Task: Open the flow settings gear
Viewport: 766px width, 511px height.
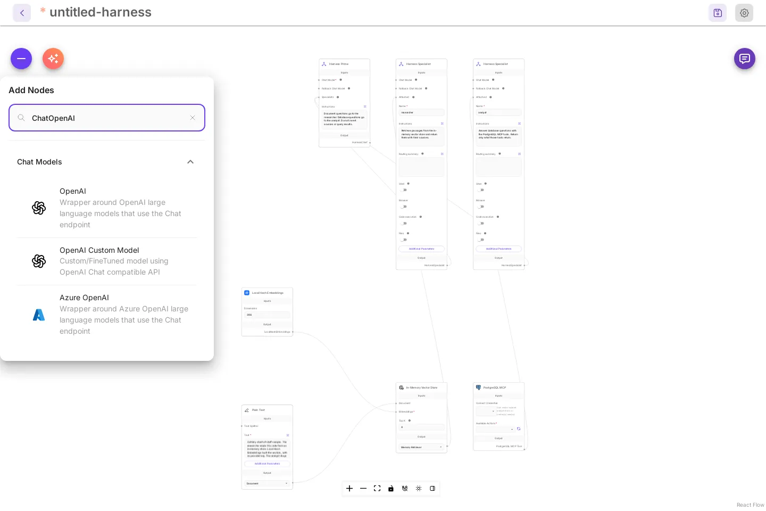Action: tap(744, 13)
